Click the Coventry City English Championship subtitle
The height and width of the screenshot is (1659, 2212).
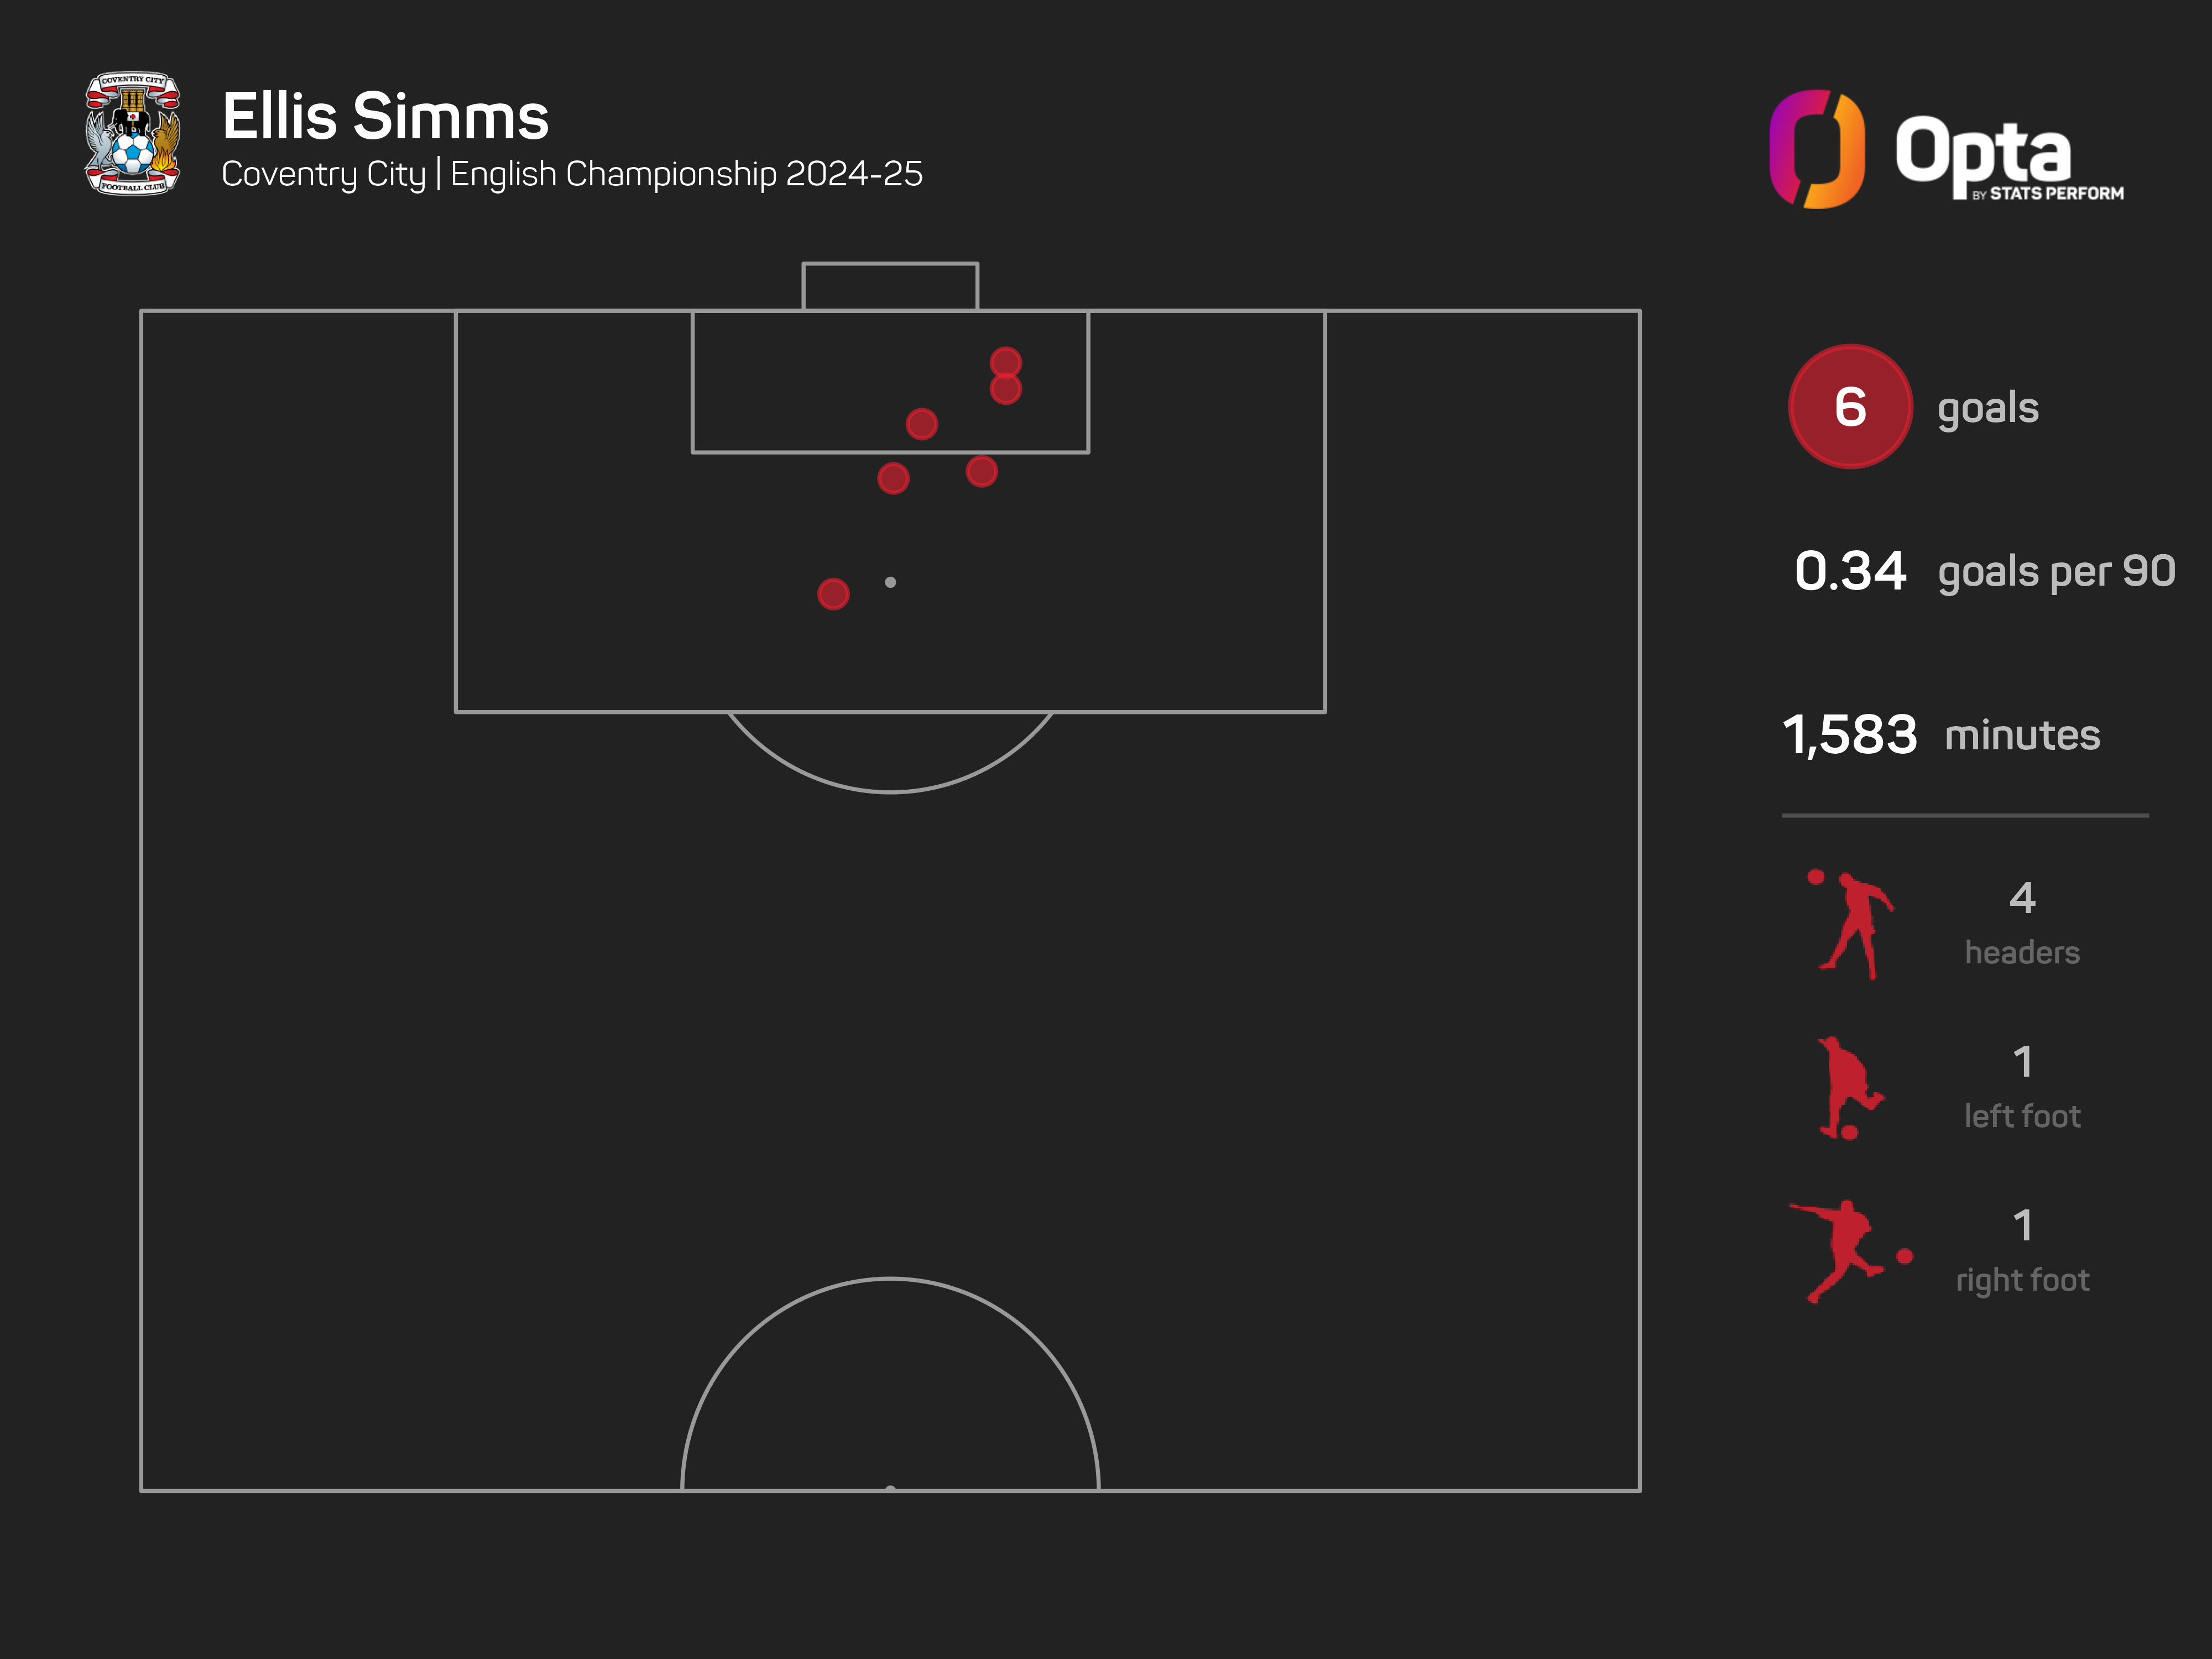(x=572, y=174)
